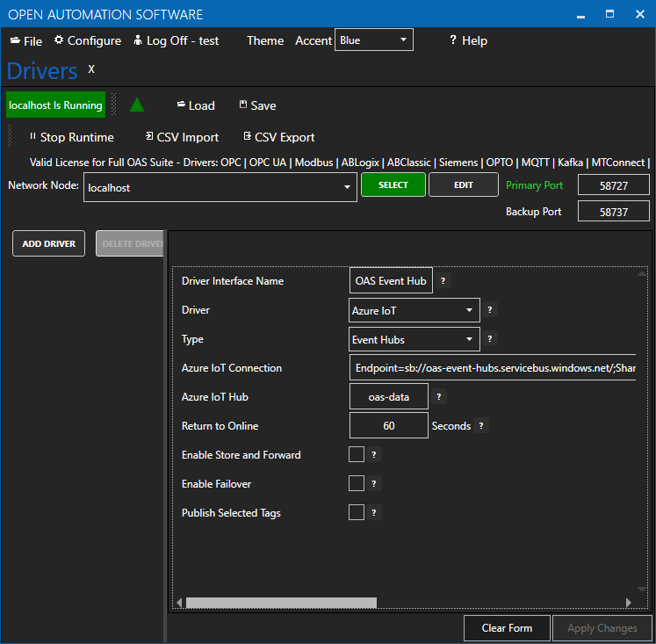The height and width of the screenshot is (644, 656).
Task: Click the green triangle status icon
Action: (x=136, y=105)
